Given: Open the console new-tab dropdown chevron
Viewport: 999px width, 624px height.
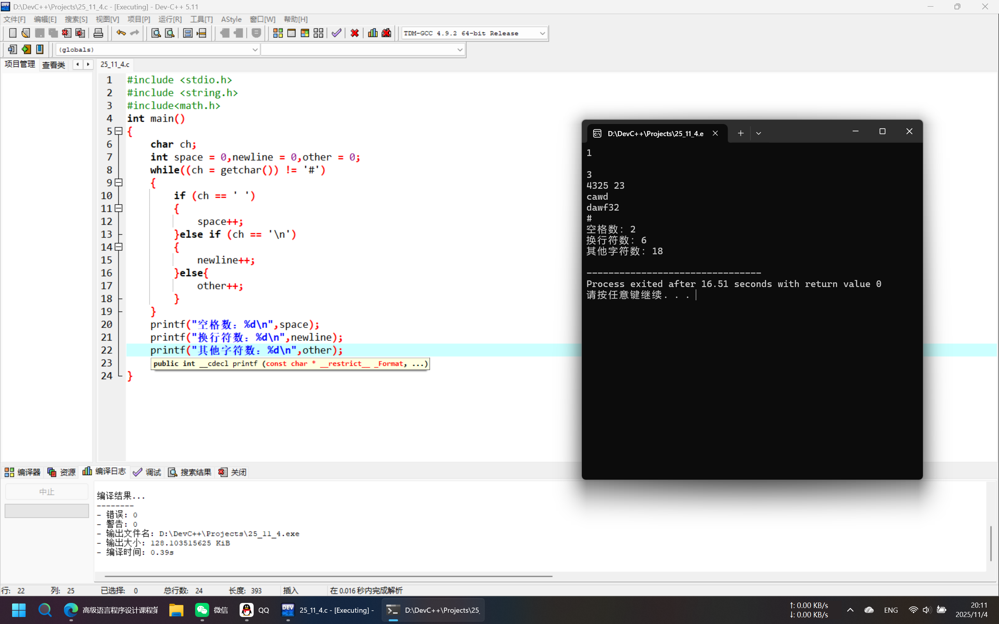Looking at the screenshot, I should pos(758,133).
